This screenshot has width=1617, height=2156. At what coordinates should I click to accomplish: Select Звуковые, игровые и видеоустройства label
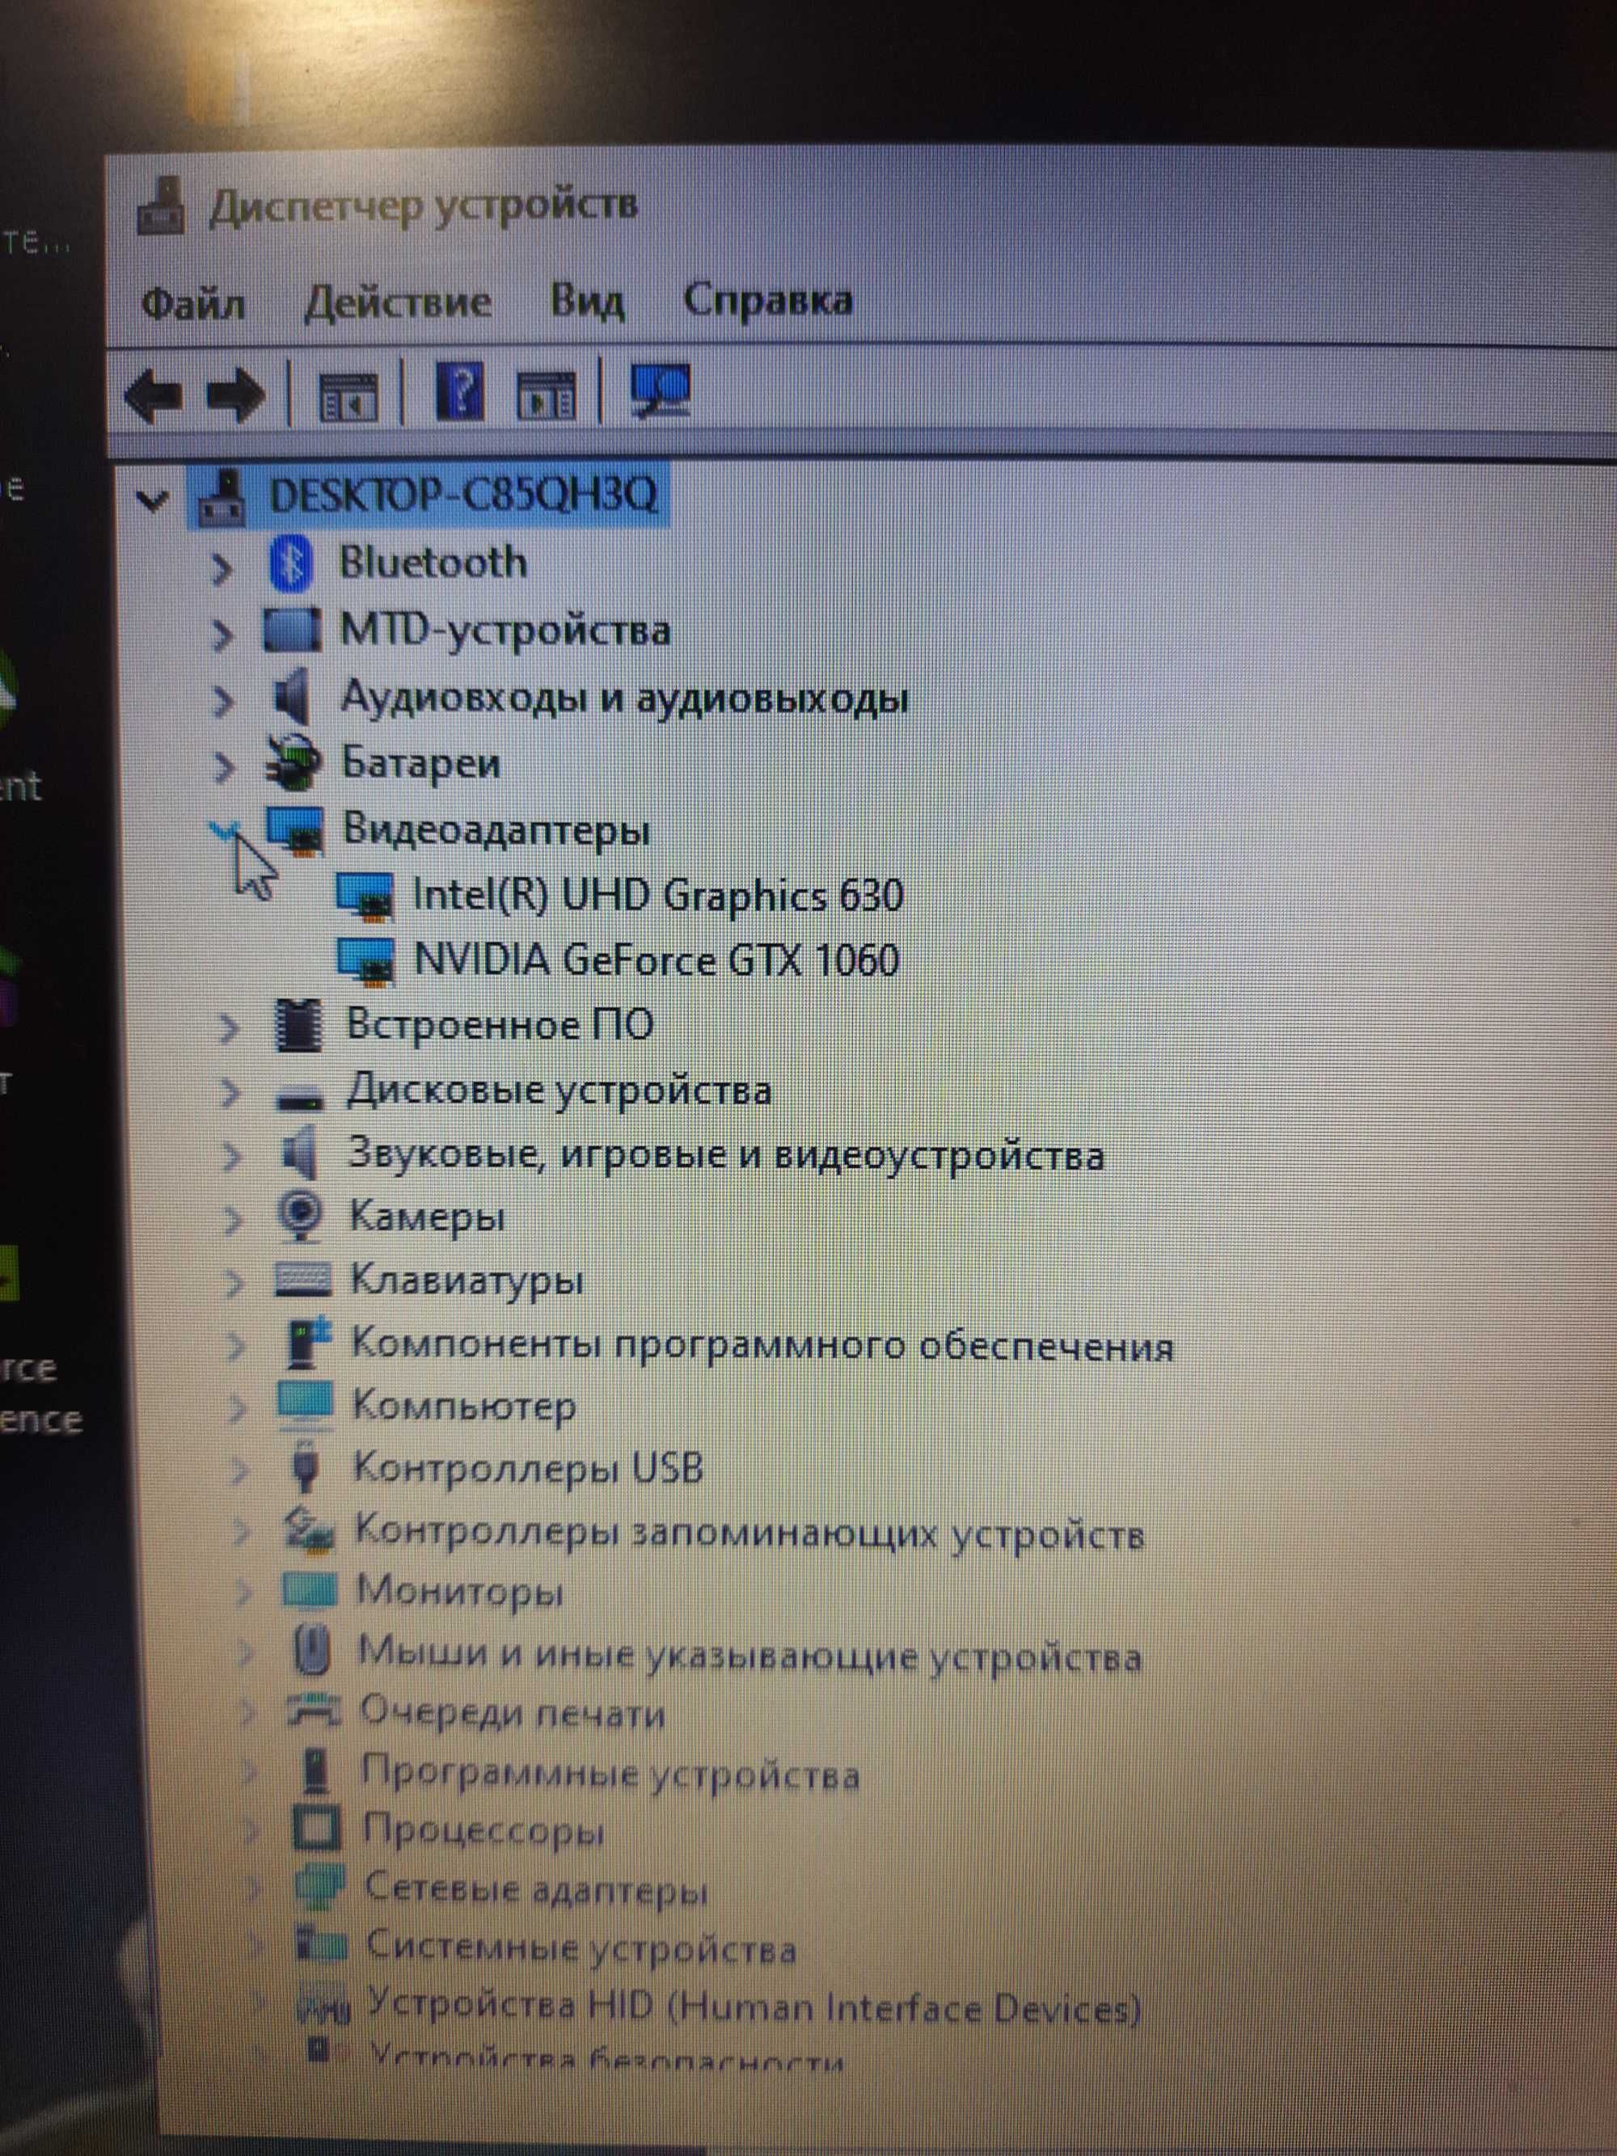[726, 1155]
